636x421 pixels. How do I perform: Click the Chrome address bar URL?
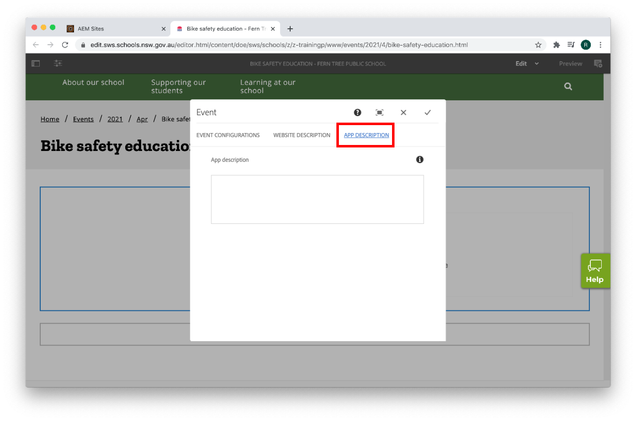point(279,45)
